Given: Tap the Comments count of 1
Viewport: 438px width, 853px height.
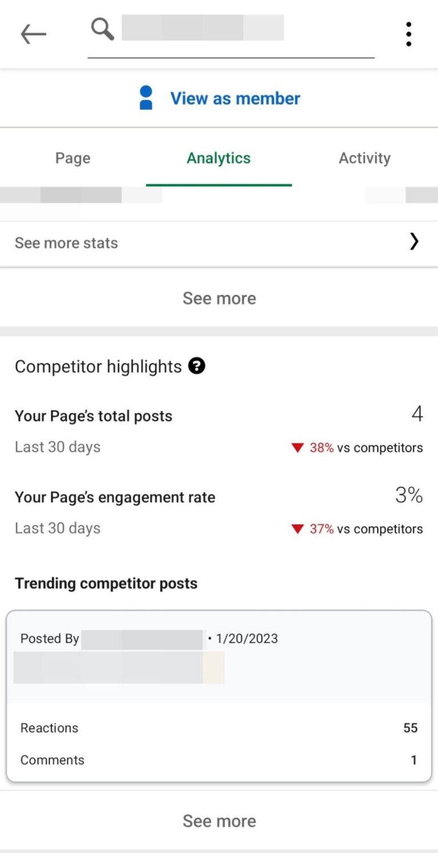Looking at the screenshot, I should [x=413, y=760].
